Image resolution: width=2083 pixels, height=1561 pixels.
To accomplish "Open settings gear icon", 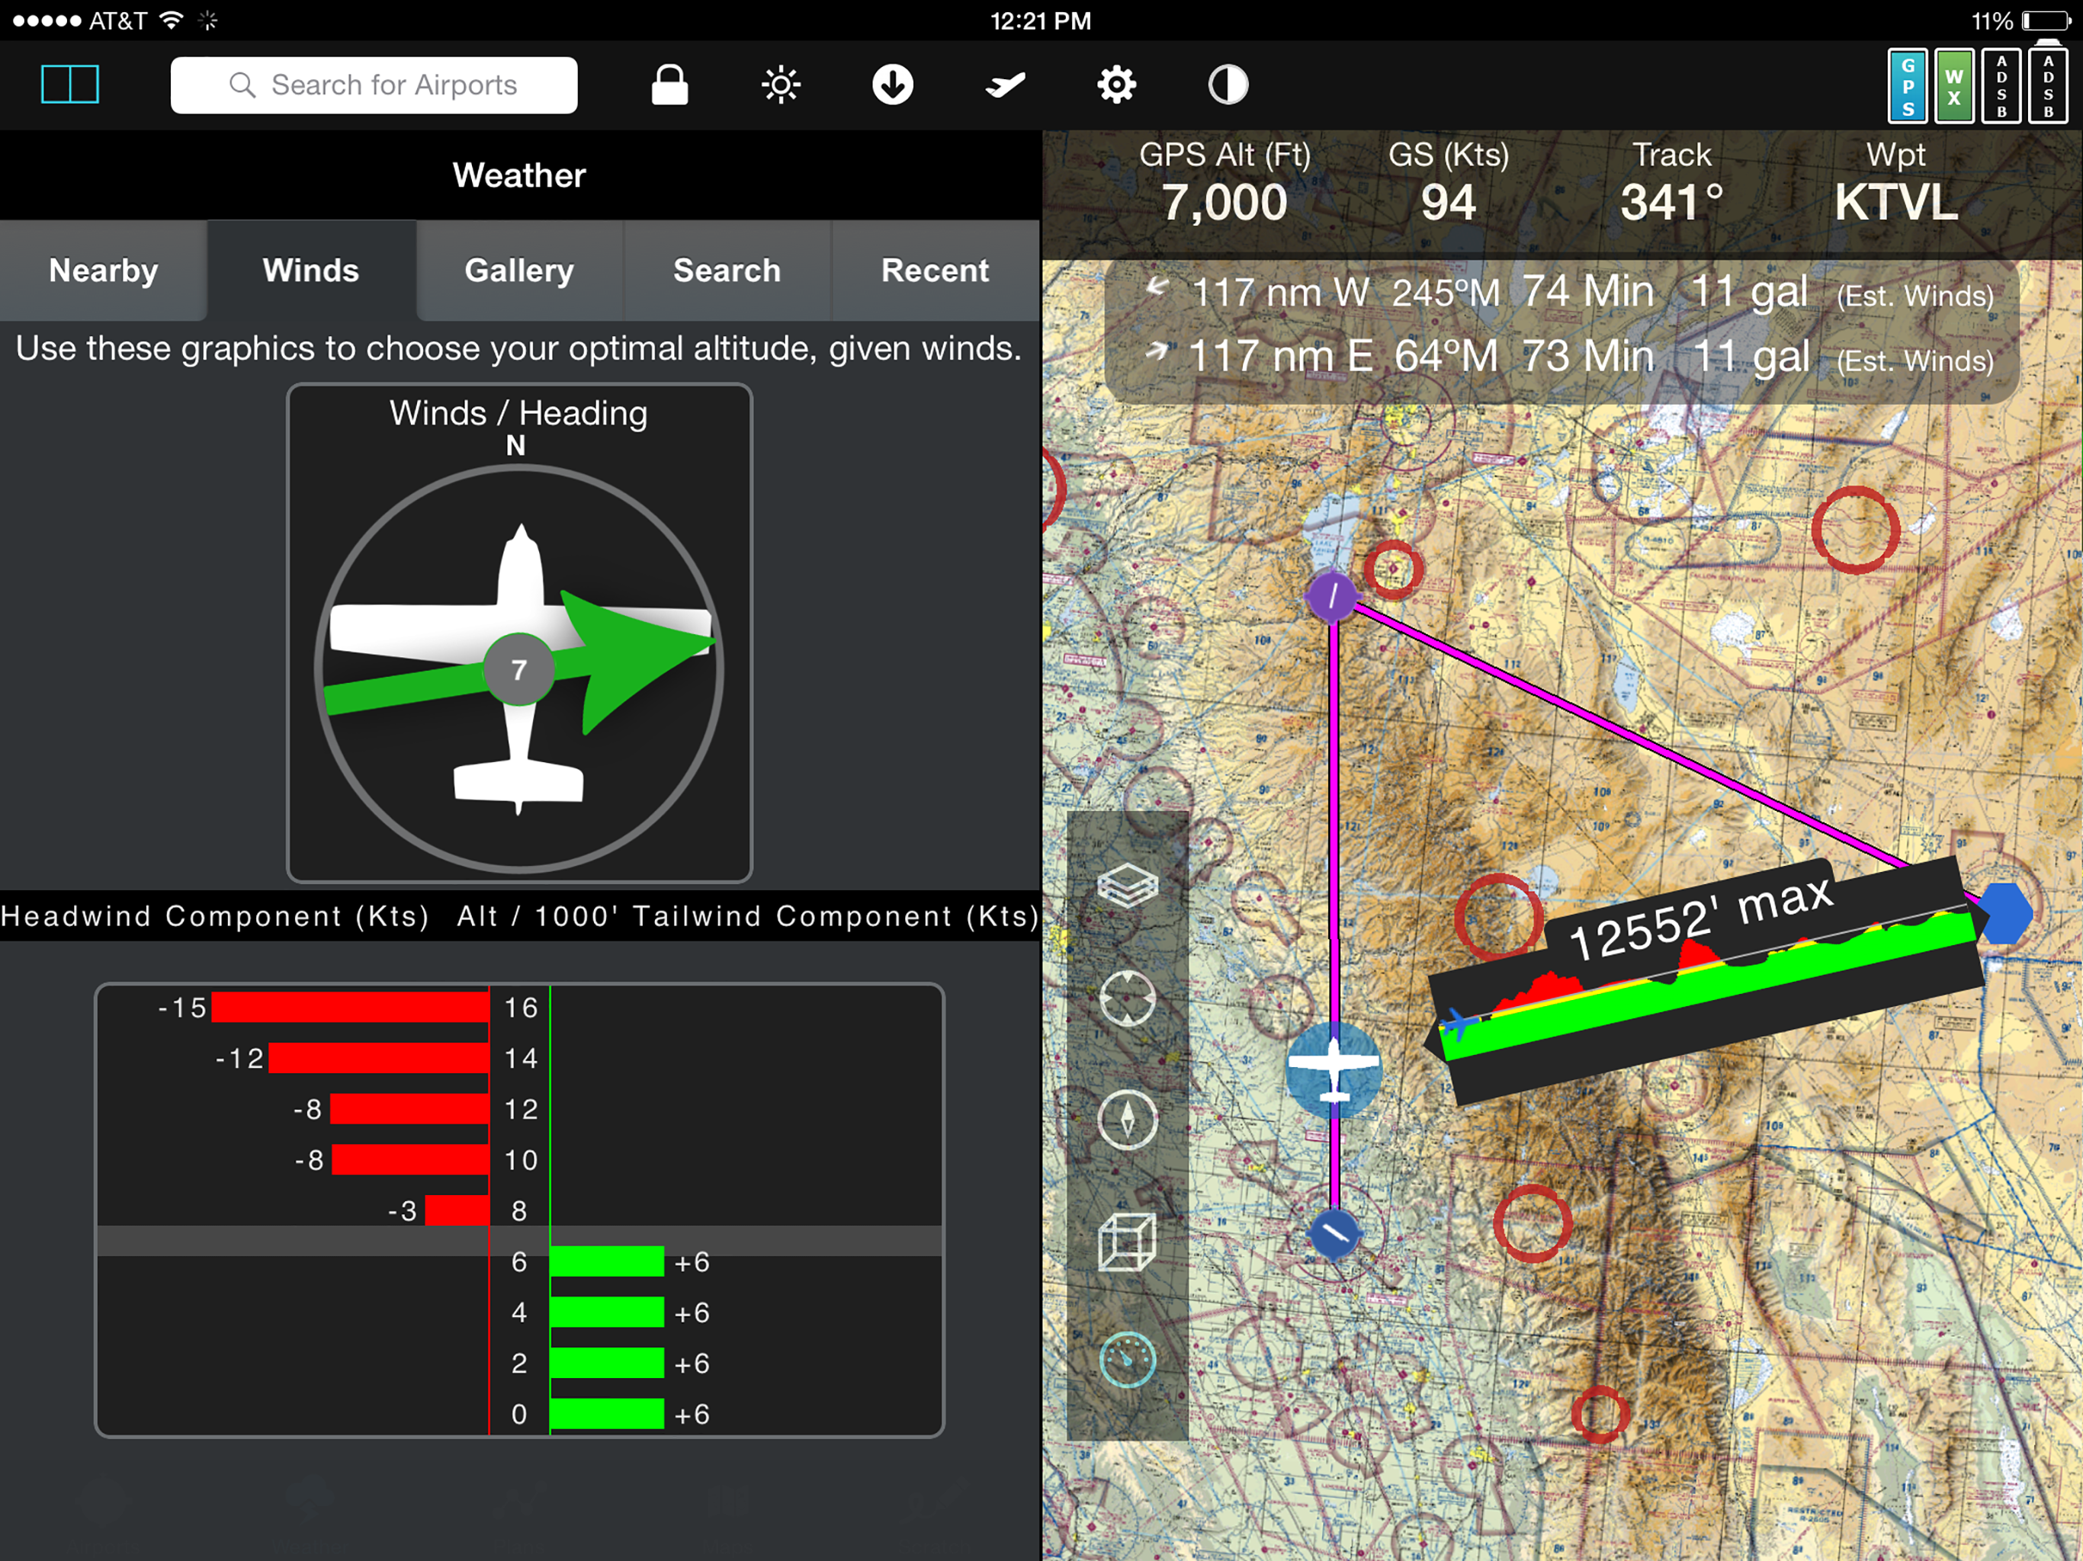I will coord(1116,85).
